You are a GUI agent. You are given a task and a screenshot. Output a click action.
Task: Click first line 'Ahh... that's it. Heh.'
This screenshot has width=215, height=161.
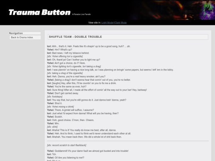pyautogui.click(x=89, y=46)
